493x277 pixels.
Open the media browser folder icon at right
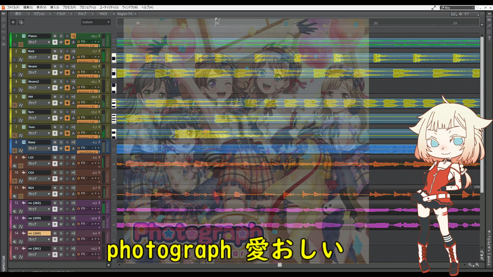(x=489, y=19)
